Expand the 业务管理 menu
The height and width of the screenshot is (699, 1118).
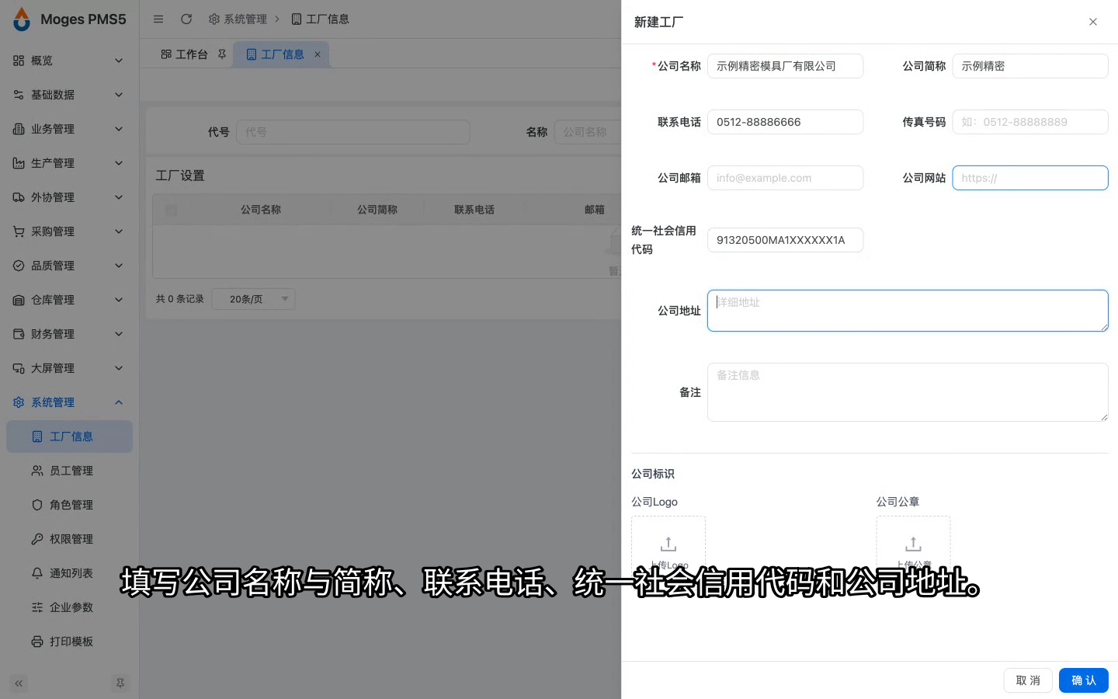(69, 129)
